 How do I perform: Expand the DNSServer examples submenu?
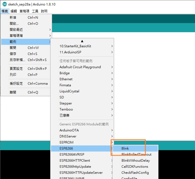coord(82,136)
